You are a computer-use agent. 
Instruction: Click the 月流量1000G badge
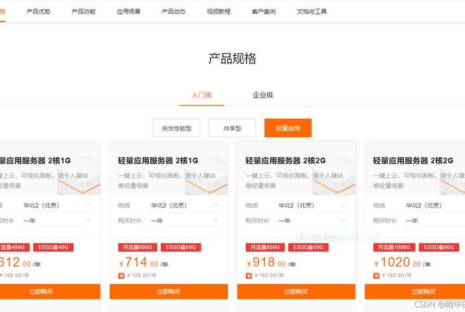tap(394, 247)
